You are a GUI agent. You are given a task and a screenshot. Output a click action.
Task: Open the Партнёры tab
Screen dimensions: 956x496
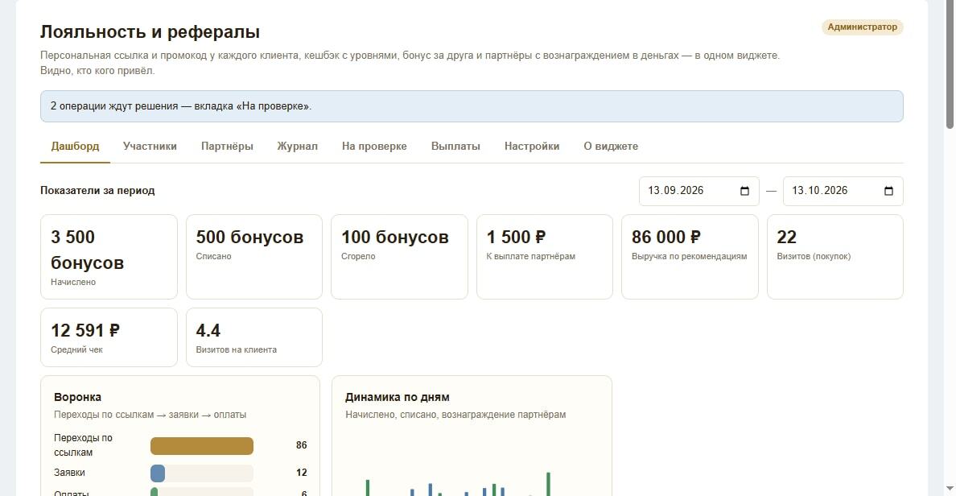click(227, 147)
